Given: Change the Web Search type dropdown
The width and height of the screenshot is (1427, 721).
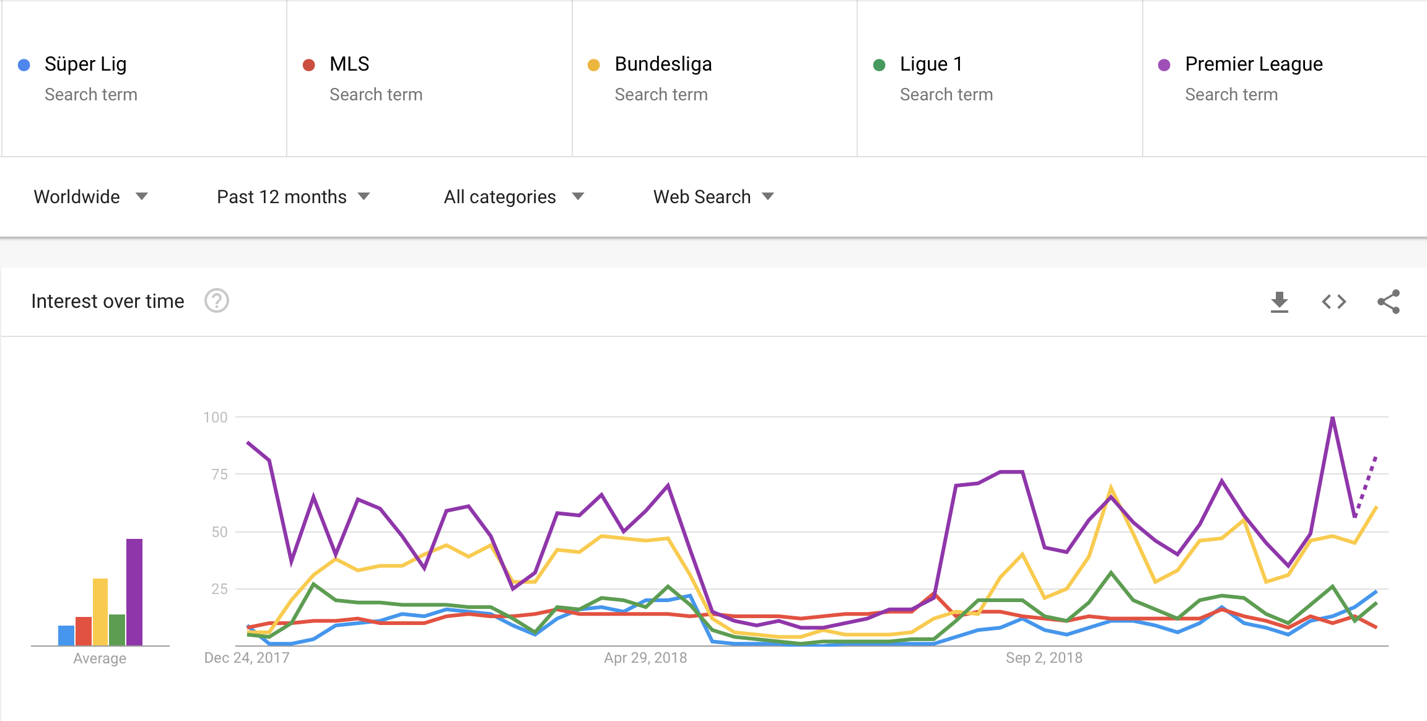Looking at the screenshot, I should coord(713,197).
